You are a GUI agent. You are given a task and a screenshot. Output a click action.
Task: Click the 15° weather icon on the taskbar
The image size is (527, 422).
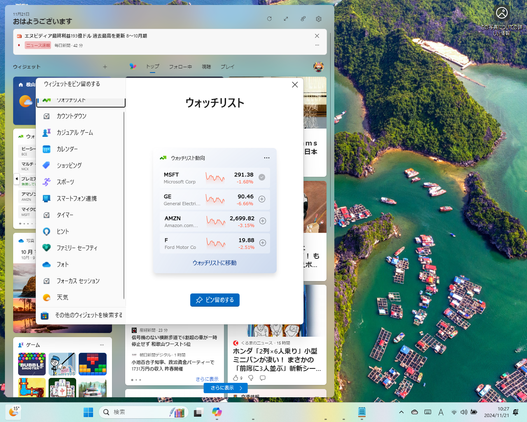pyautogui.click(x=13, y=412)
